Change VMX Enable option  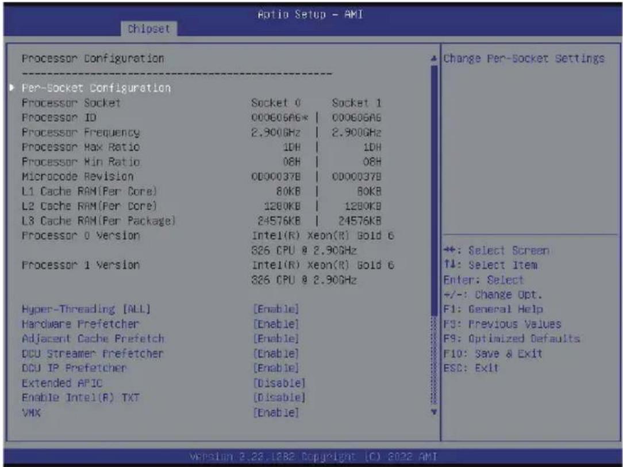pyautogui.click(x=276, y=412)
